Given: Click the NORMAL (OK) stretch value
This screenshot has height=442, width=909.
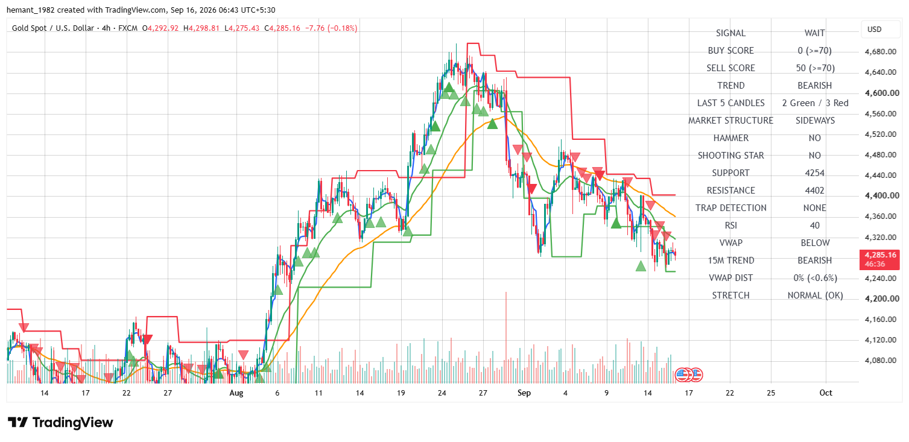Looking at the screenshot, I should click(x=815, y=295).
